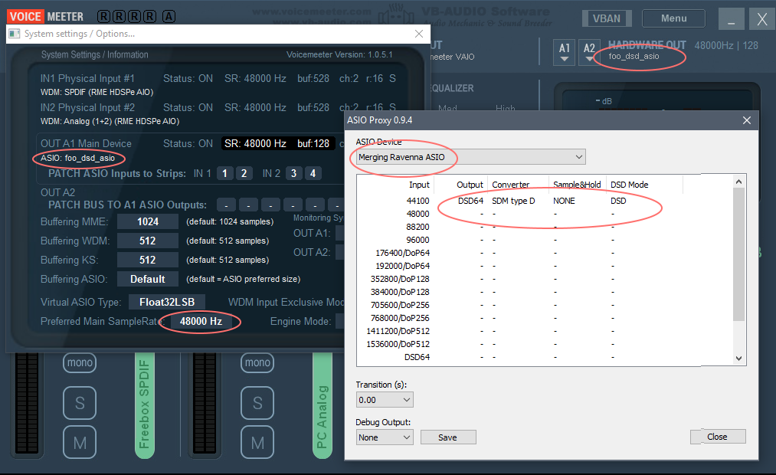Click the PC Analog fader

click(323, 405)
